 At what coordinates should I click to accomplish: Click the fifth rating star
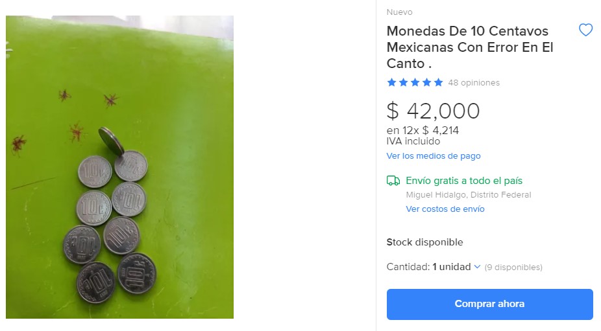point(439,82)
